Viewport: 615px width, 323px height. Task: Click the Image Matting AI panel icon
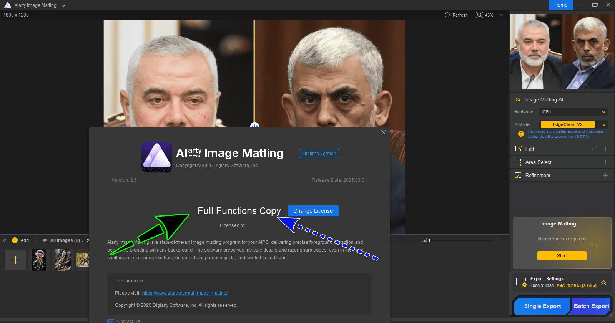[518, 99]
